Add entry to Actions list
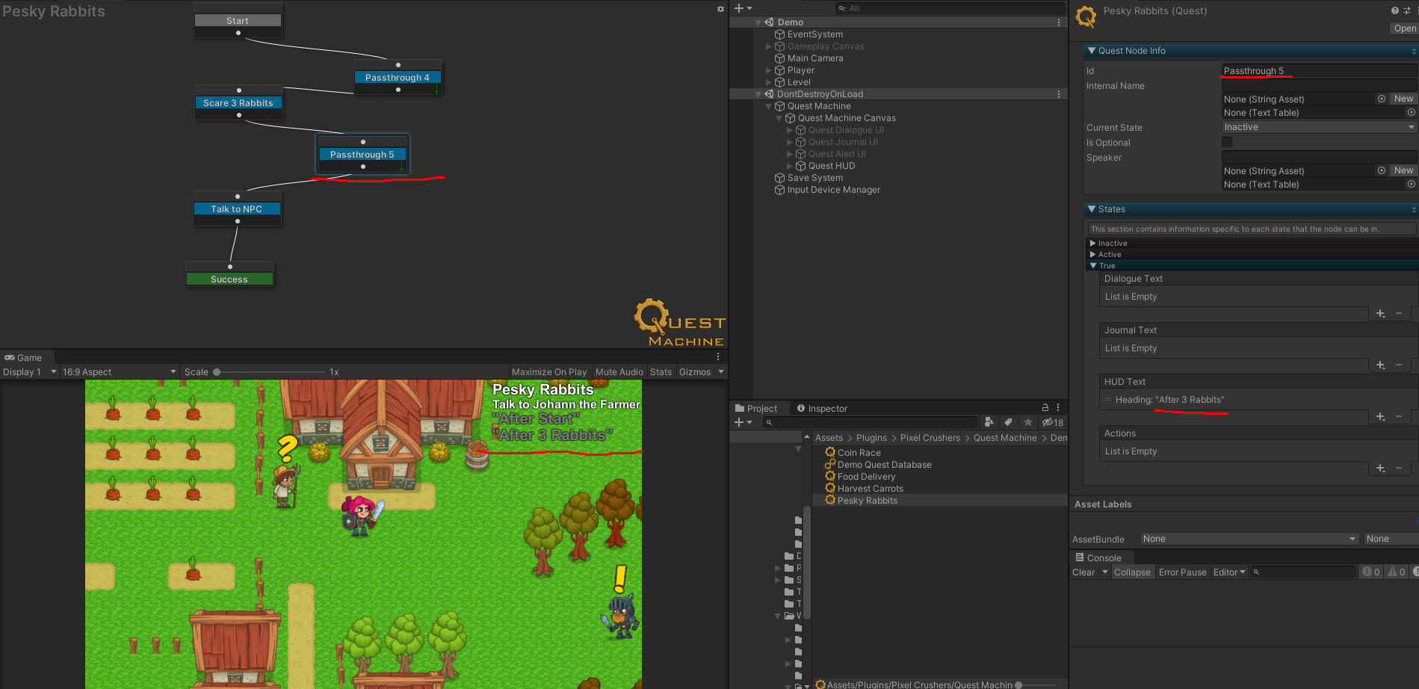The width and height of the screenshot is (1419, 689). click(1380, 469)
